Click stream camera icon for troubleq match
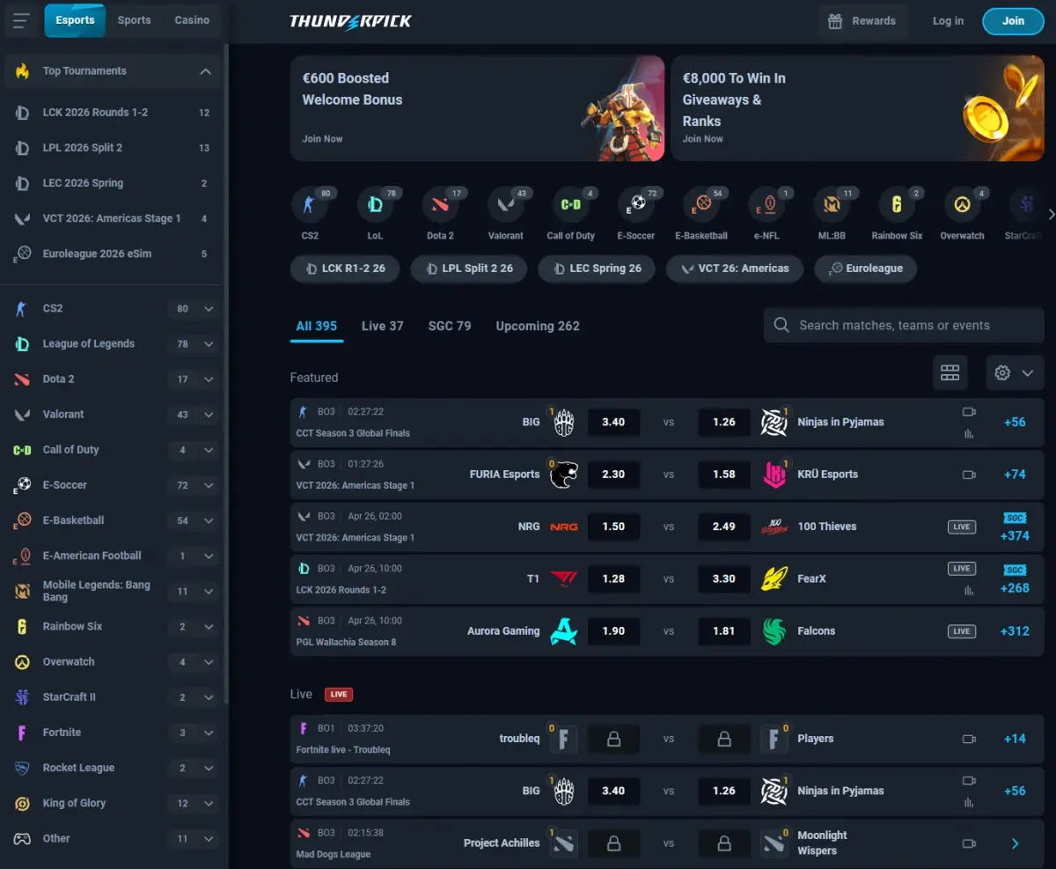The image size is (1056, 869). 969,739
